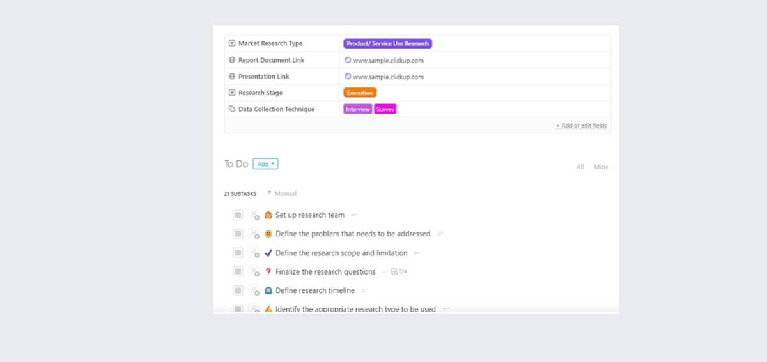Click the assignee icon for Set up research team
This screenshot has height=362, width=767.
click(x=254, y=215)
